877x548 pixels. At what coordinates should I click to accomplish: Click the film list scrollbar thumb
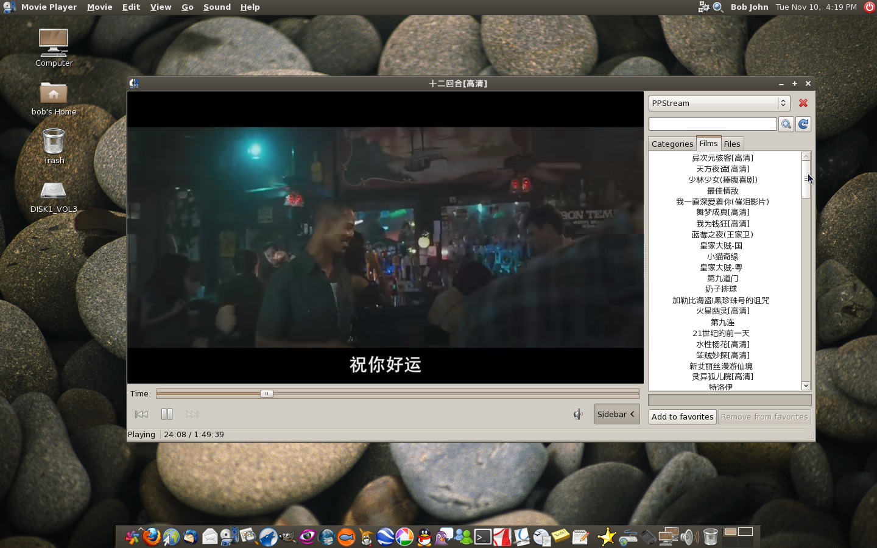tap(806, 179)
